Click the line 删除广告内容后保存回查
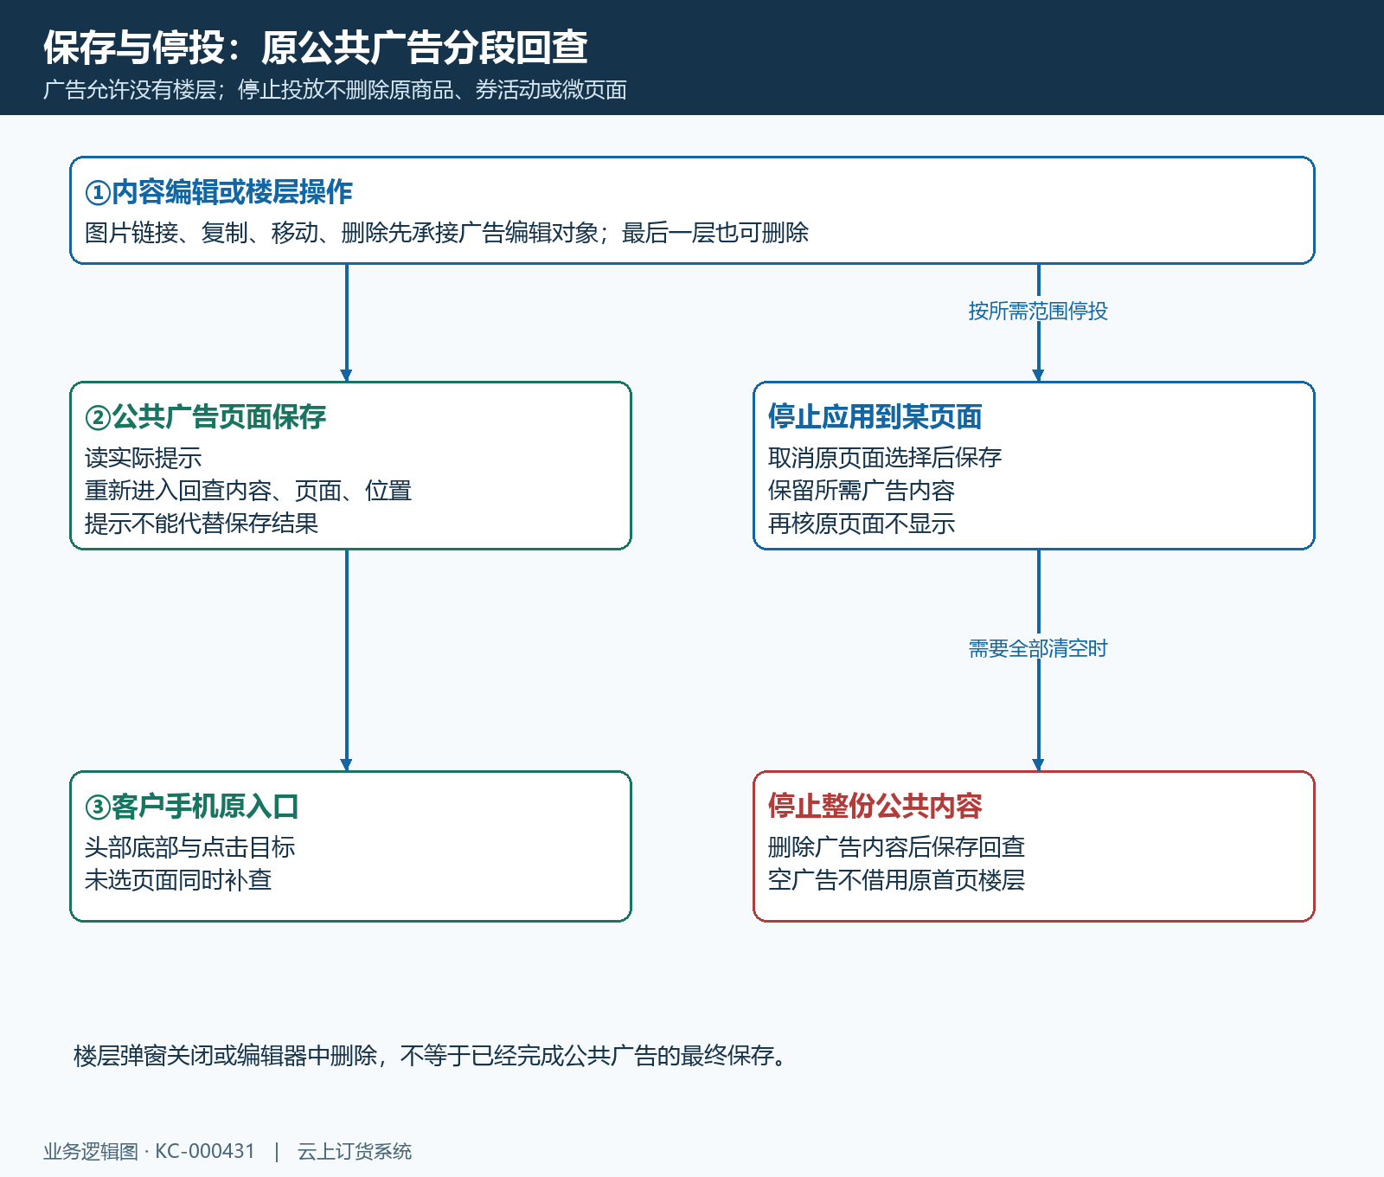The width and height of the screenshot is (1384, 1177). [x=897, y=847]
